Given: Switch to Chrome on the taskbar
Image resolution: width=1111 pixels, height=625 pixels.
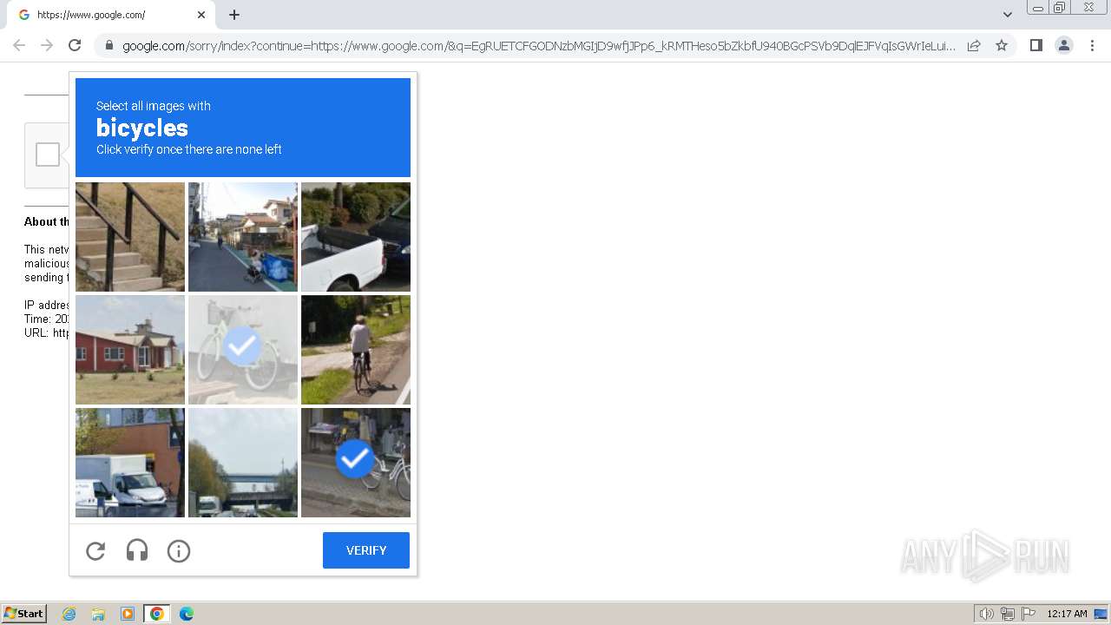Looking at the screenshot, I should point(157,614).
